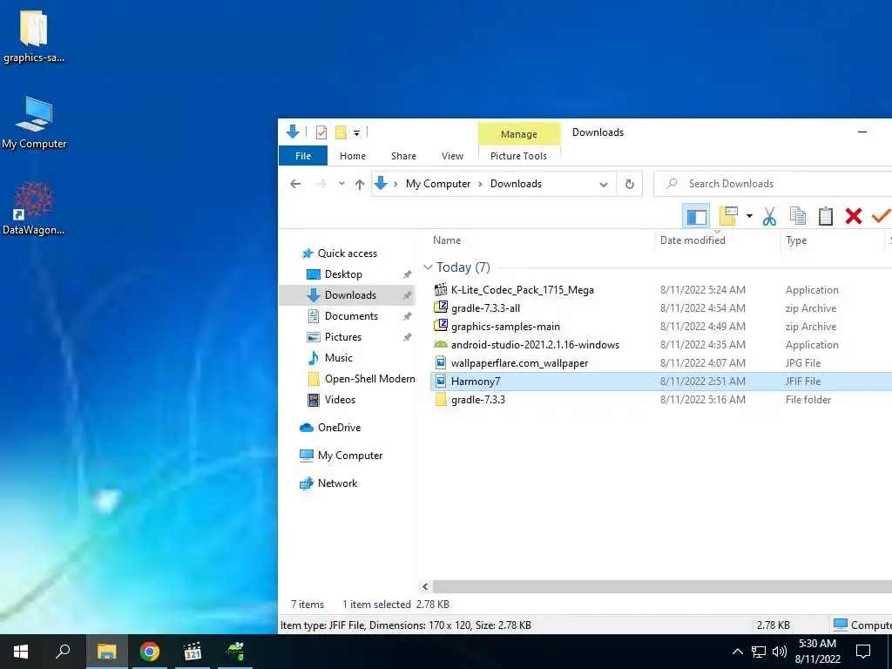Viewport: 892px width, 669px height.
Task: Open the Customize Quick Access Toolbar dropdown
Action: pyautogui.click(x=356, y=133)
